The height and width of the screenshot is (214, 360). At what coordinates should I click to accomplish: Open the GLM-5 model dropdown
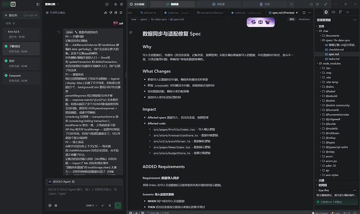point(92,206)
